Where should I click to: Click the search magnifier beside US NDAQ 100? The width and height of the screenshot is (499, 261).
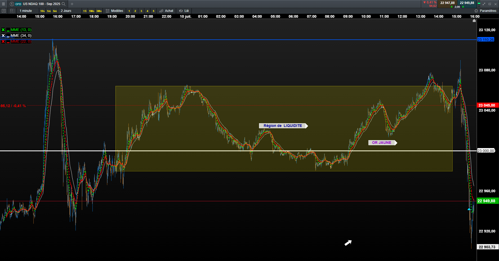click(64, 4)
